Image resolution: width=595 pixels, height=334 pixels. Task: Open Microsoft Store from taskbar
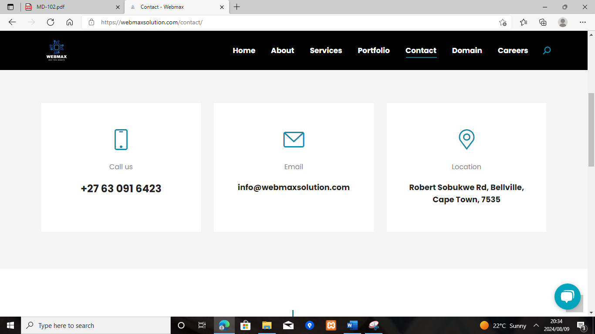245,325
